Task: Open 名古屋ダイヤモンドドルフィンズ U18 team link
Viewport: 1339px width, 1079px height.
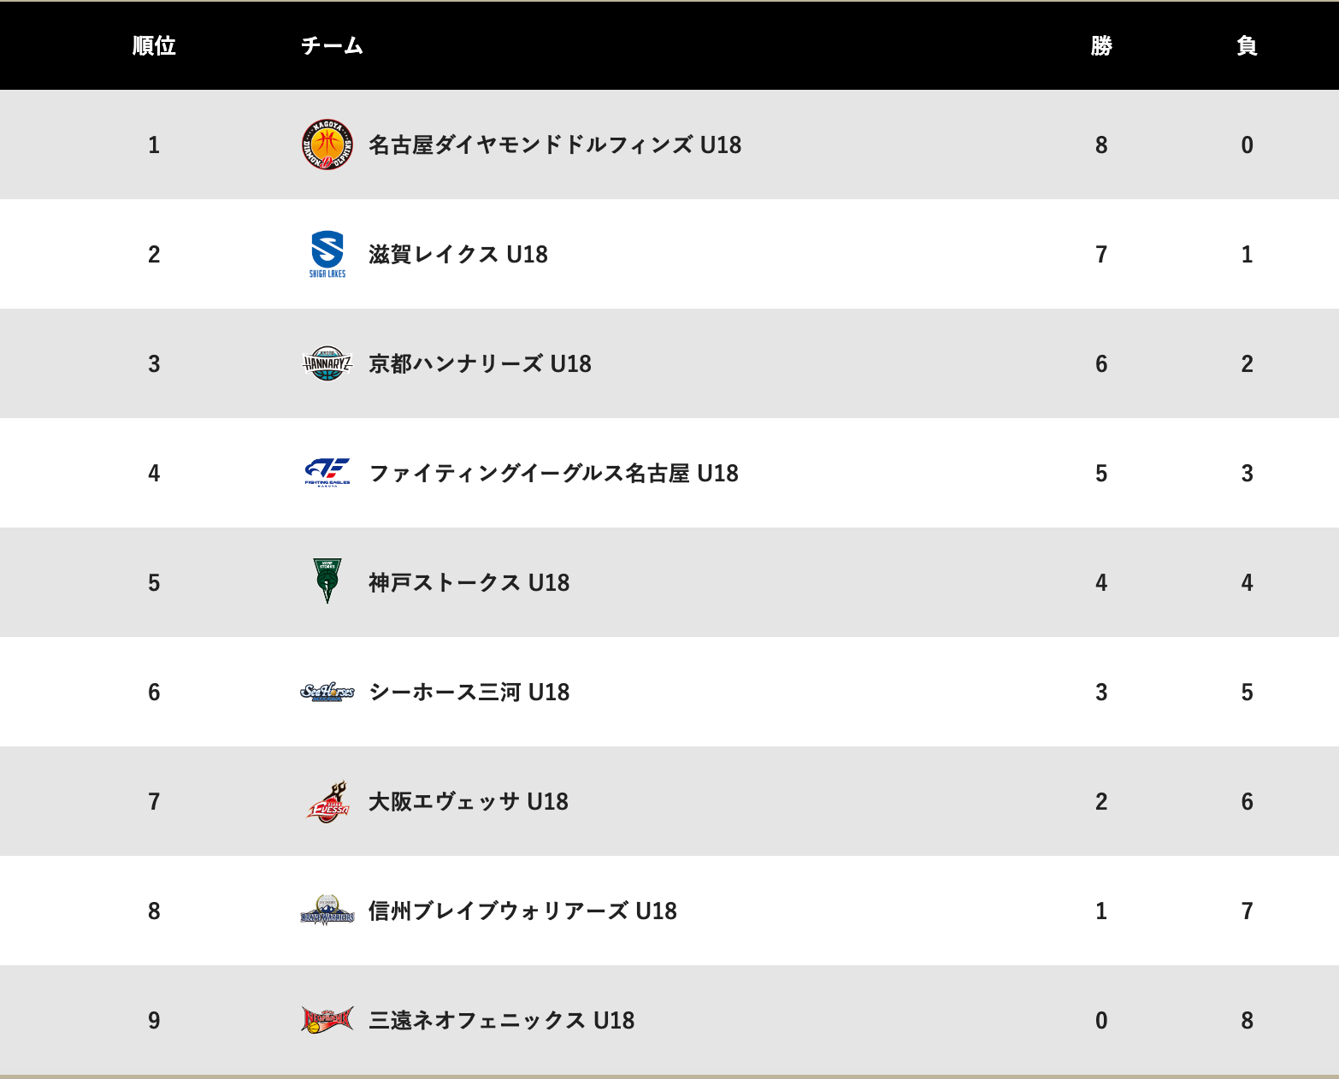Action: point(555,144)
